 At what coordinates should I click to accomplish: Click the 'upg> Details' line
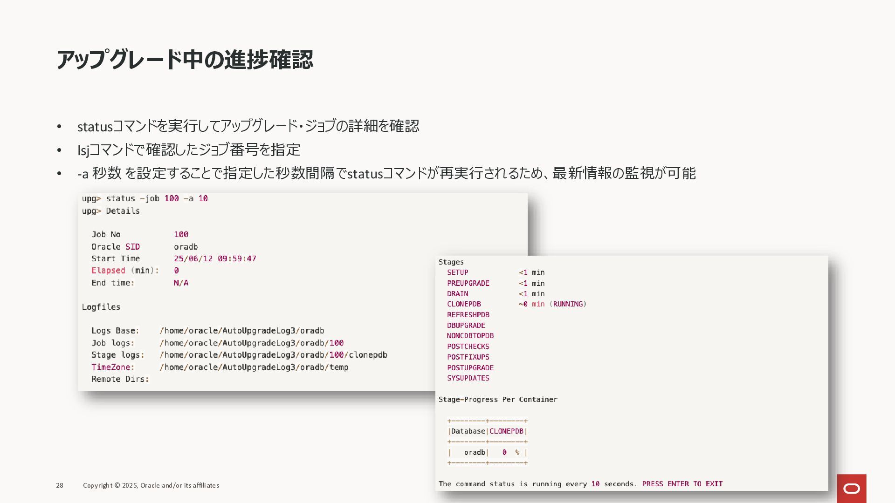click(x=111, y=211)
